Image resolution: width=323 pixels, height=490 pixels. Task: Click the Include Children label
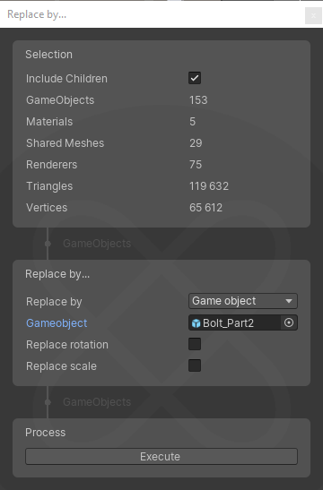(x=66, y=79)
